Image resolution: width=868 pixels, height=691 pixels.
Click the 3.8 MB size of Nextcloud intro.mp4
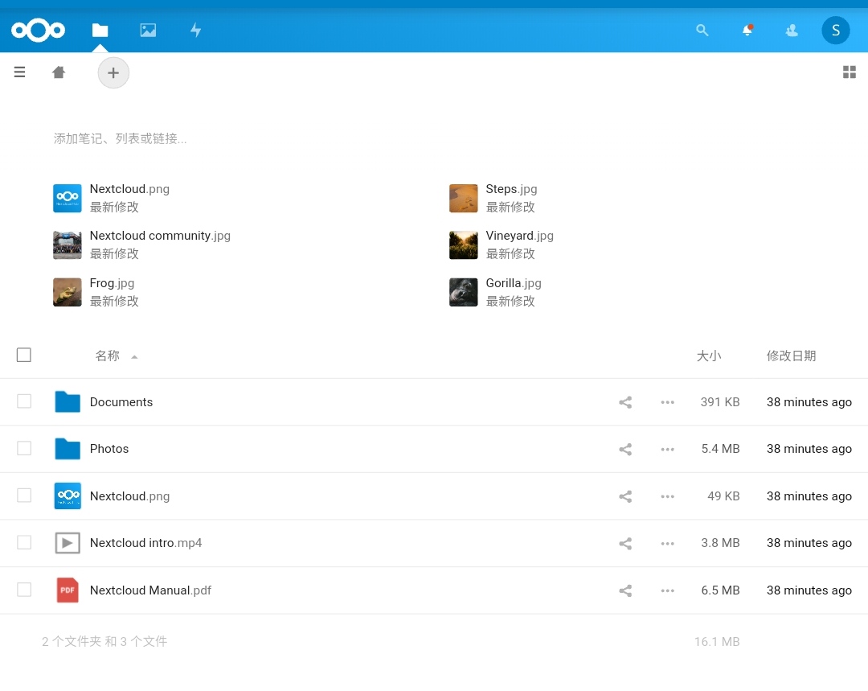tap(720, 543)
